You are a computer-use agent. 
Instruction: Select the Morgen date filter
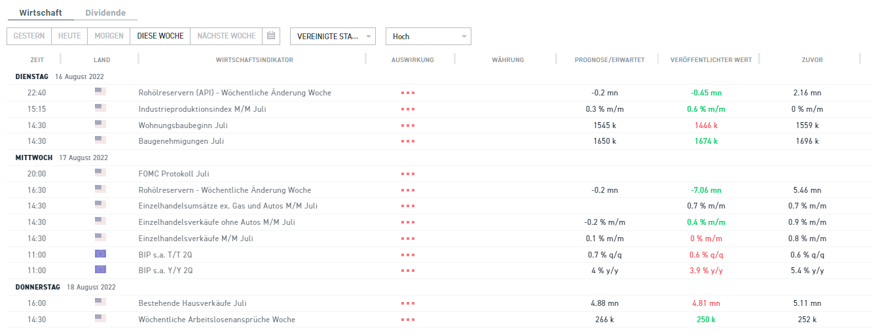coord(109,36)
